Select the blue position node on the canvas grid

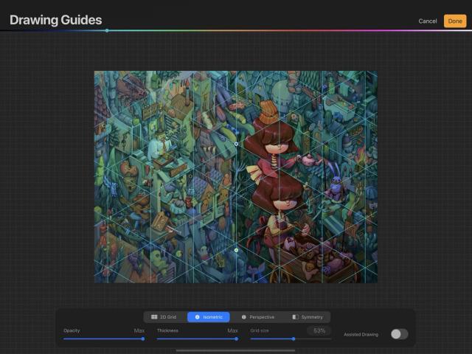236,145
